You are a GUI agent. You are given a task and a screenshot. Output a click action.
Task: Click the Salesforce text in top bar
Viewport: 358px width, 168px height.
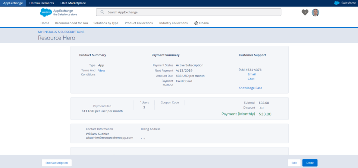[x=348, y=3]
